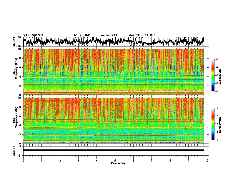Image resolution: width=233 pixels, height=180 pixels.
Task: Click the ch.2 spectrogram panel
Action: click(x=114, y=121)
